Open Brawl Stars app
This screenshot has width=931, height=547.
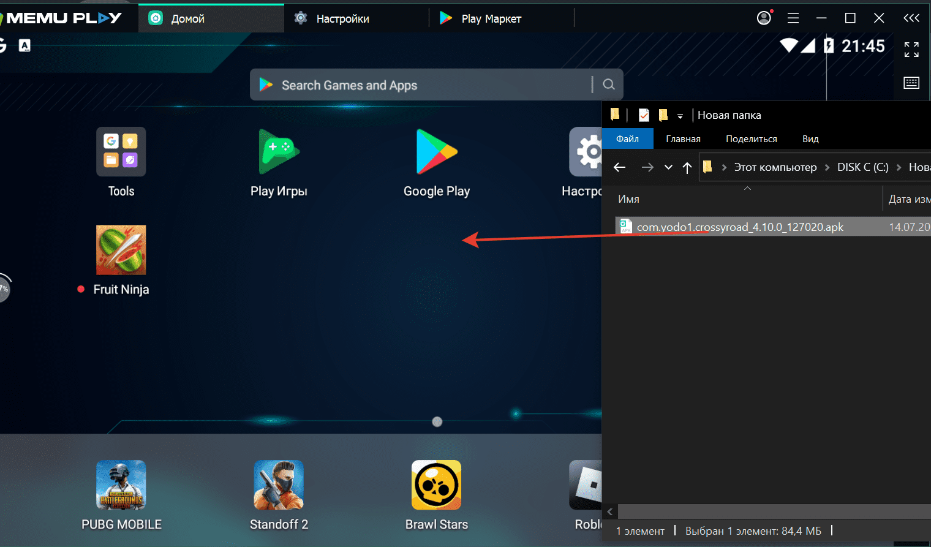coord(436,485)
